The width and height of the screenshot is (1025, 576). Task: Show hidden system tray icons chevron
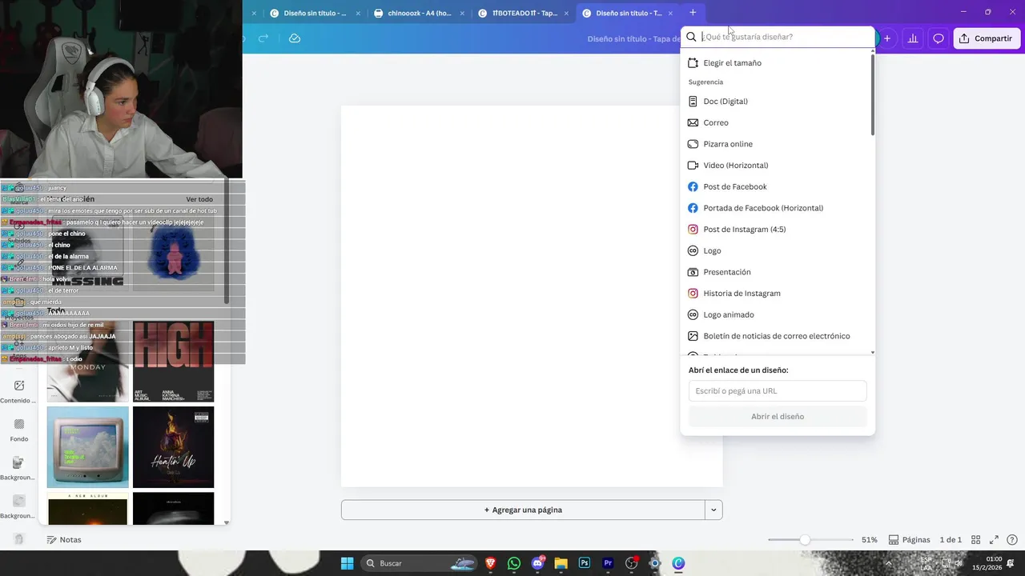coord(888,563)
